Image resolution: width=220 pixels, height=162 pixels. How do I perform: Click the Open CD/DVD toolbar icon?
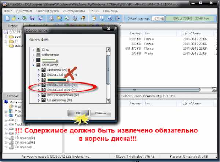click(25, 18)
